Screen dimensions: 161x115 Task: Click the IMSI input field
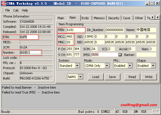(x=105, y=54)
